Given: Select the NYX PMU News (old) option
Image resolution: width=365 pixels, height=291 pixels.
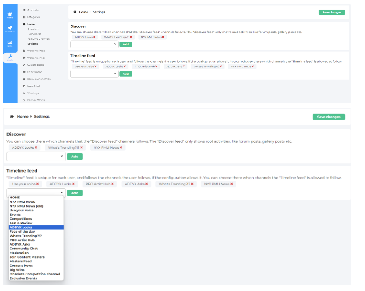Looking at the screenshot, I should point(26,206).
